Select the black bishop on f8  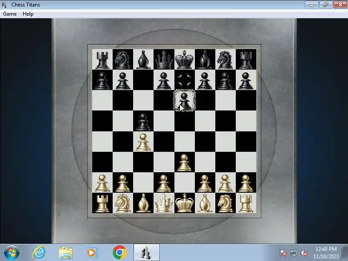tap(204, 60)
